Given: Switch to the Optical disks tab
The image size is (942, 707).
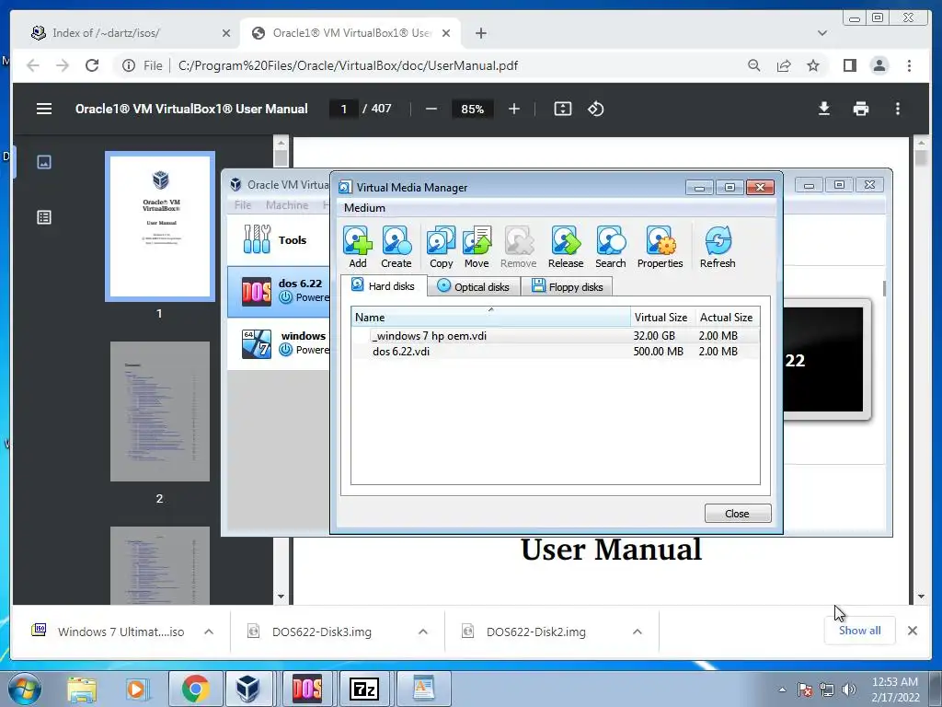Looking at the screenshot, I should tap(474, 287).
